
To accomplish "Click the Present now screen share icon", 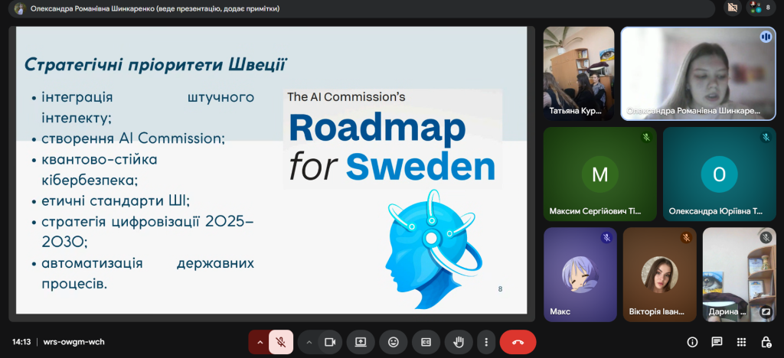I will [361, 342].
